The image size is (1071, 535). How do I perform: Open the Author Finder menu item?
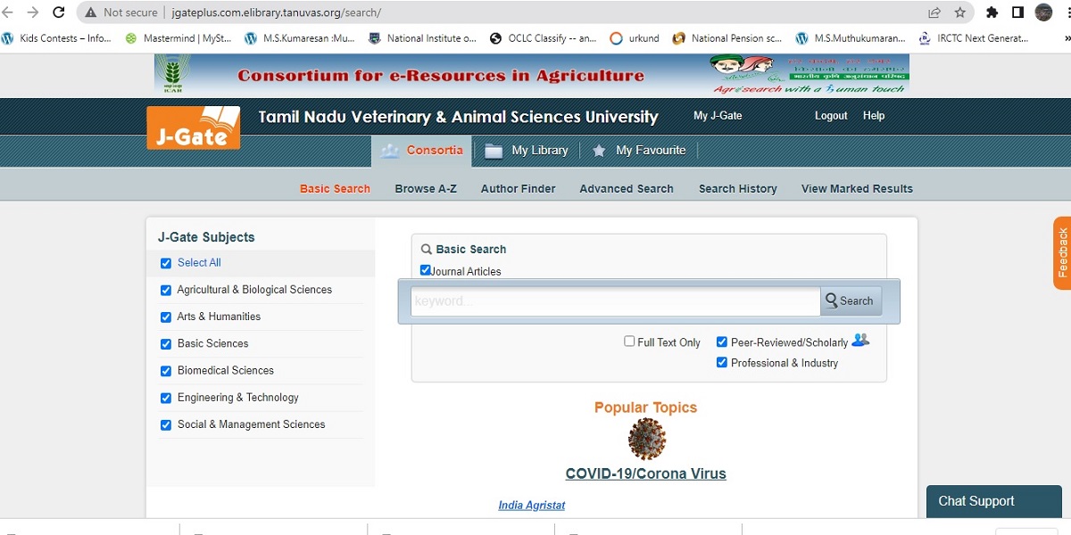pos(518,189)
